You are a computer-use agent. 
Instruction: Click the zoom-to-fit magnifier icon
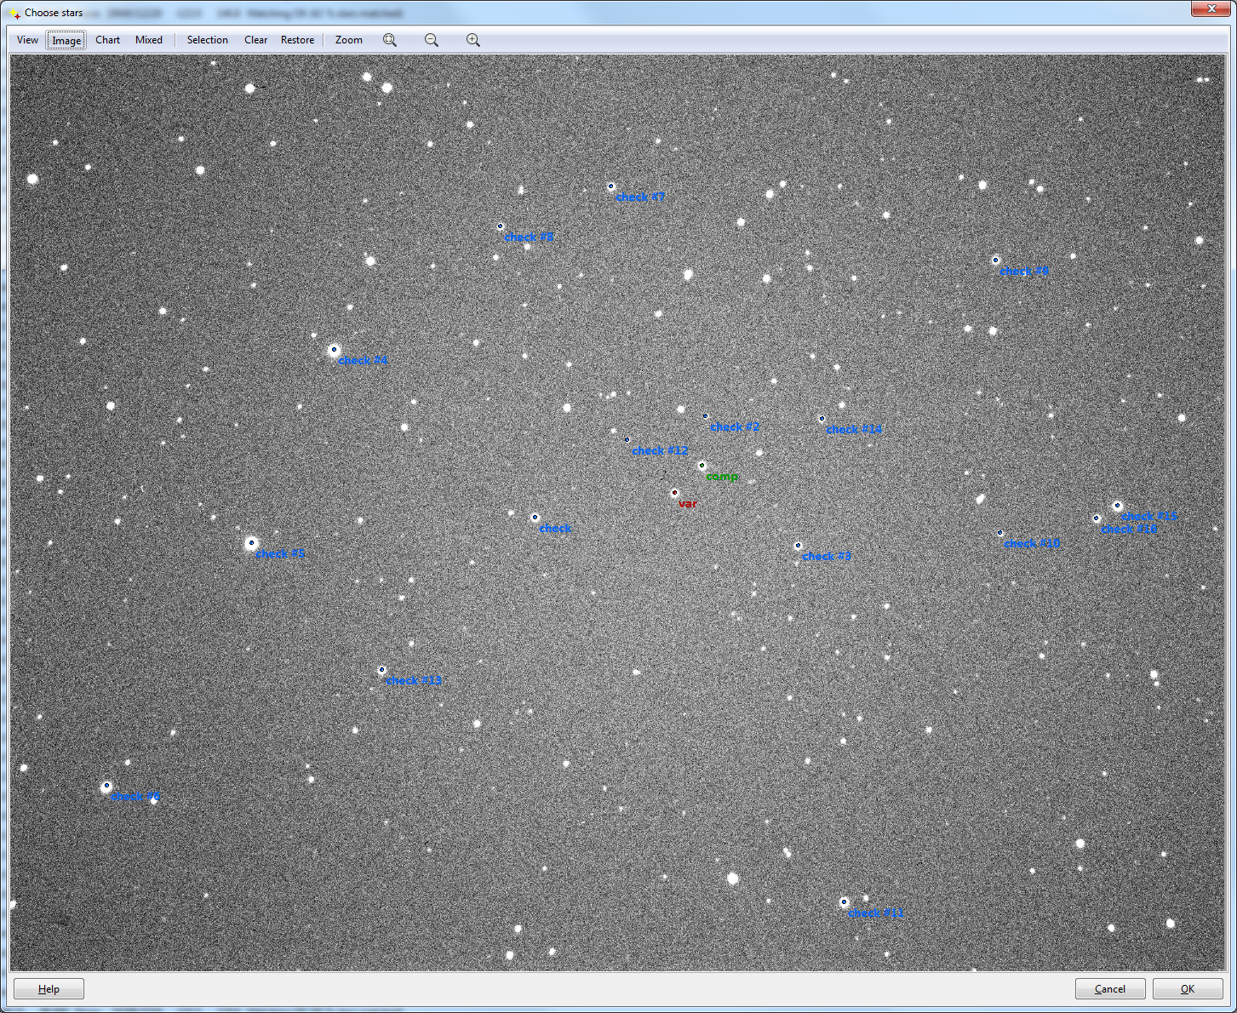coord(390,40)
